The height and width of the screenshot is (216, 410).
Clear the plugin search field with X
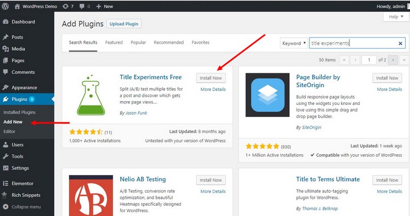pyautogui.click(x=400, y=43)
